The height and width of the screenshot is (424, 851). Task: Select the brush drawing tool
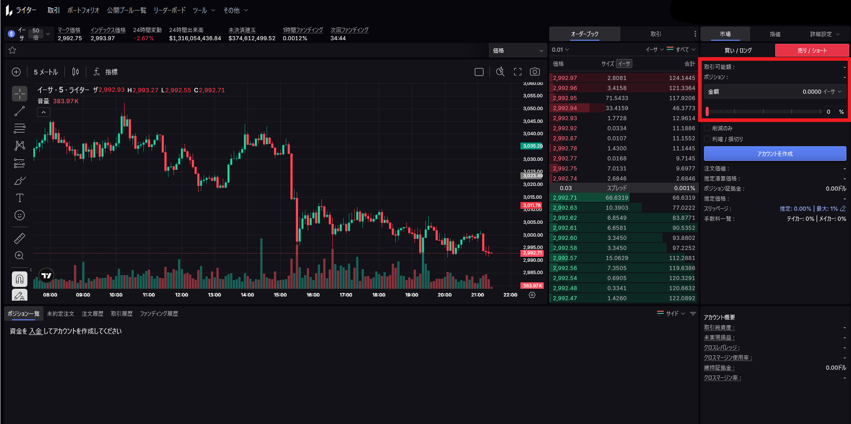tap(20, 181)
